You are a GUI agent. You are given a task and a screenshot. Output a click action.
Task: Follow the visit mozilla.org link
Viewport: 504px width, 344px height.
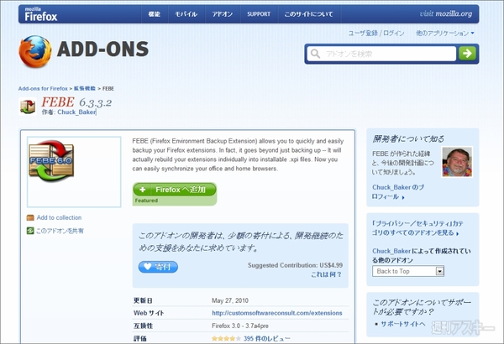(x=446, y=13)
